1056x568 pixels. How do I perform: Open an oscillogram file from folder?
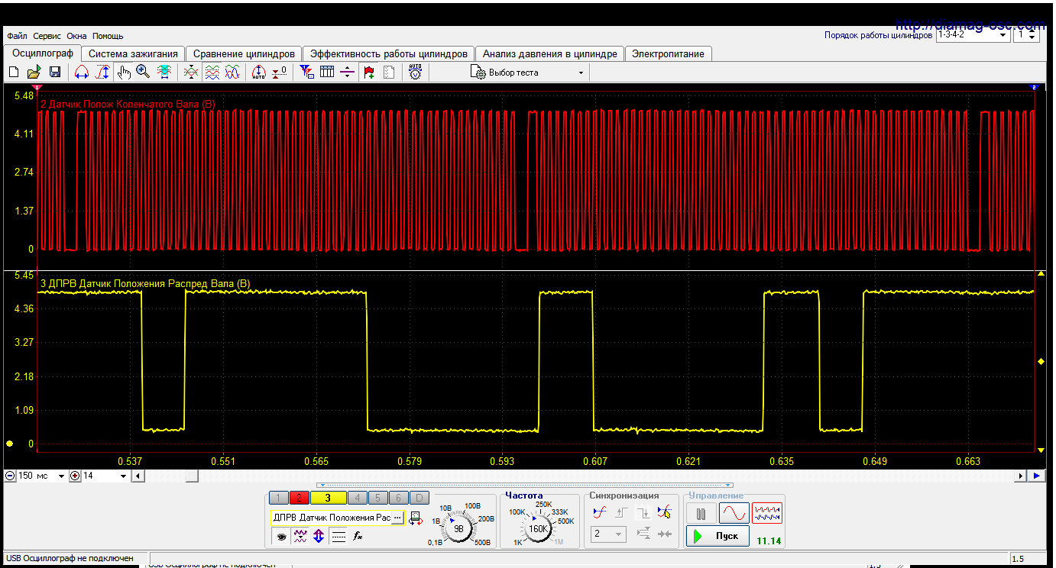(x=34, y=72)
